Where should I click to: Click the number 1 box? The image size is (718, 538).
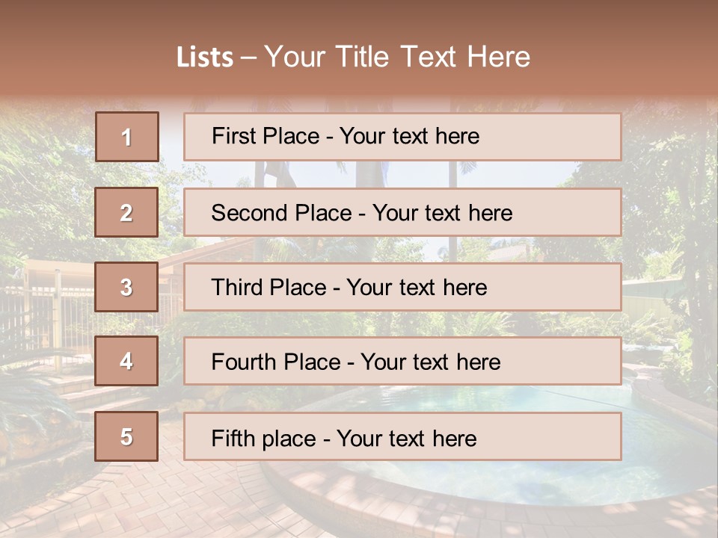coord(127,137)
